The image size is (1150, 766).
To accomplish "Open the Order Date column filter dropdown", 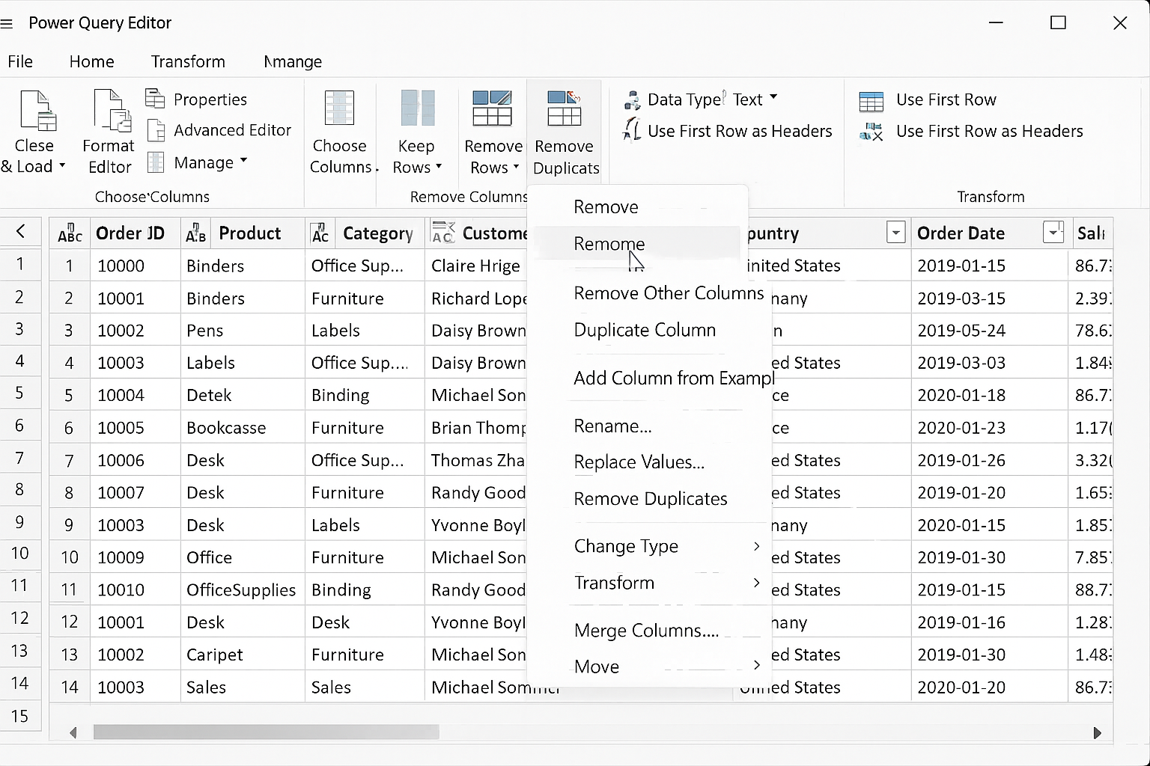I will [1053, 233].
